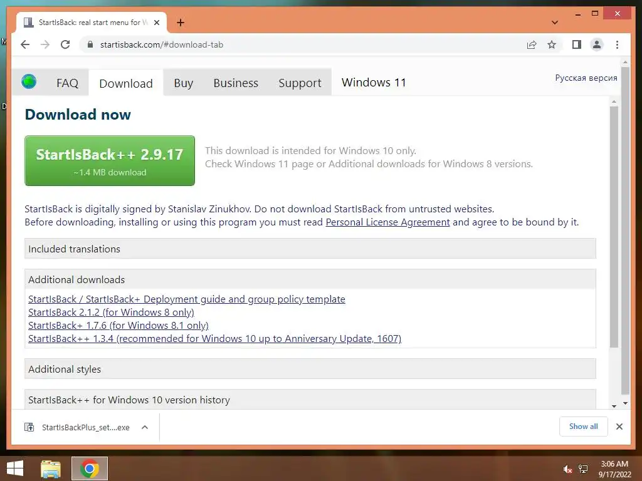This screenshot has height=481, width=642.
Task: Click the Chrome taskbar icon
Action: pyautogui.click(x=90, y=468)
